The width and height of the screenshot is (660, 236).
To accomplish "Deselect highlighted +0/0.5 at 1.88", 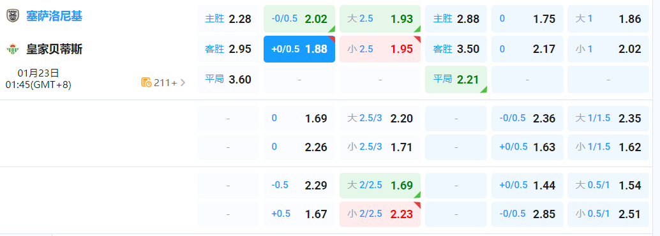I will tap(299, 49).
